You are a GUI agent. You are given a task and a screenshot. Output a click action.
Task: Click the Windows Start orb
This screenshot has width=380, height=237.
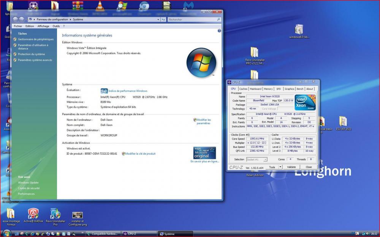(x=6, y=234)
